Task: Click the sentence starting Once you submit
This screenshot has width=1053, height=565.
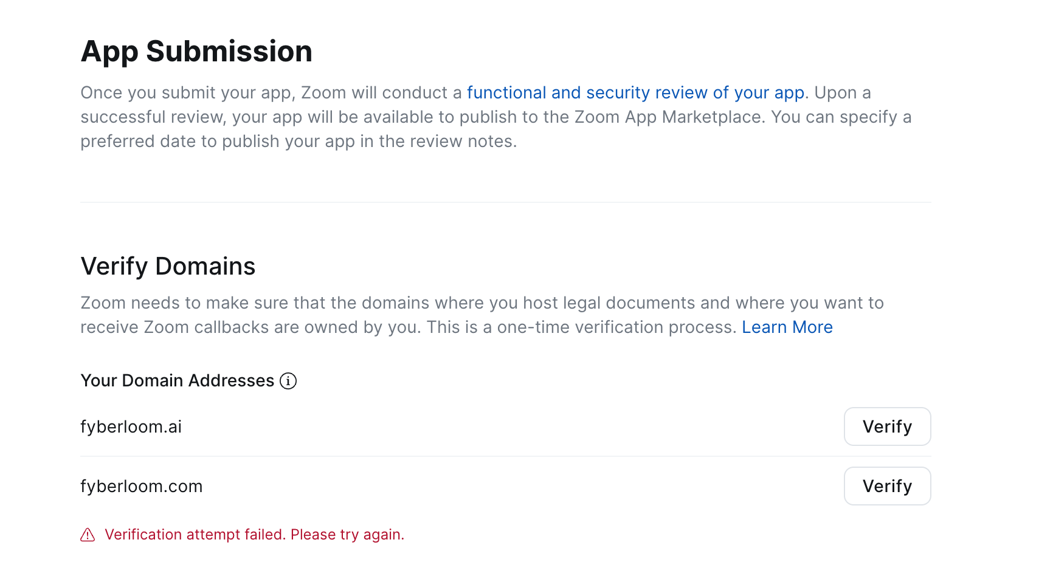Action: (272, 92)
